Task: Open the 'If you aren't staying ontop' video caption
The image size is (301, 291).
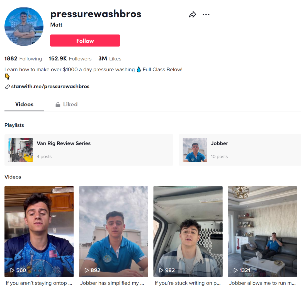Action: pos(39,283)
